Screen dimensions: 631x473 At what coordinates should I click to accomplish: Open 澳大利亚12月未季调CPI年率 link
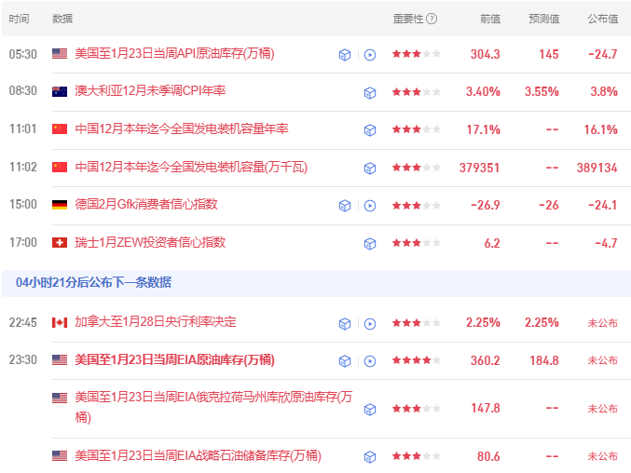pyautogui.click(x=150, y=91)
